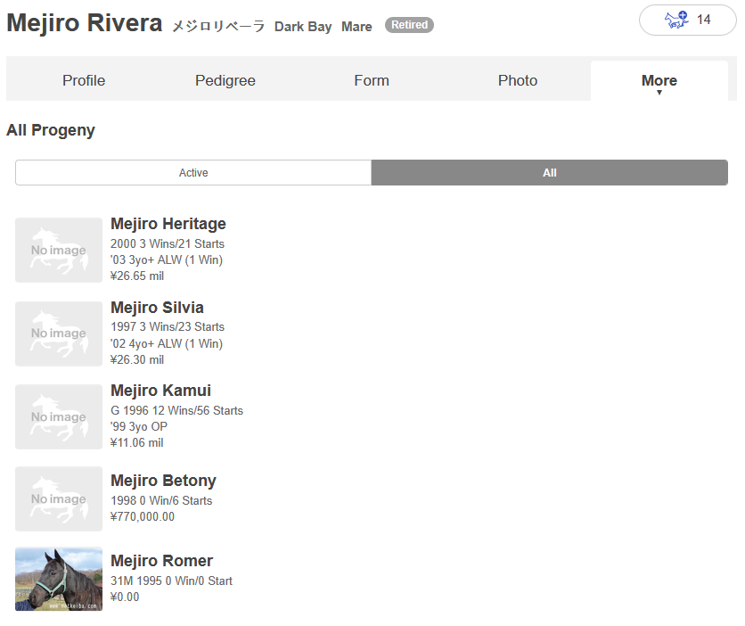Open Mejiro Betony horse link
The image size is (745, 626).
163,480
